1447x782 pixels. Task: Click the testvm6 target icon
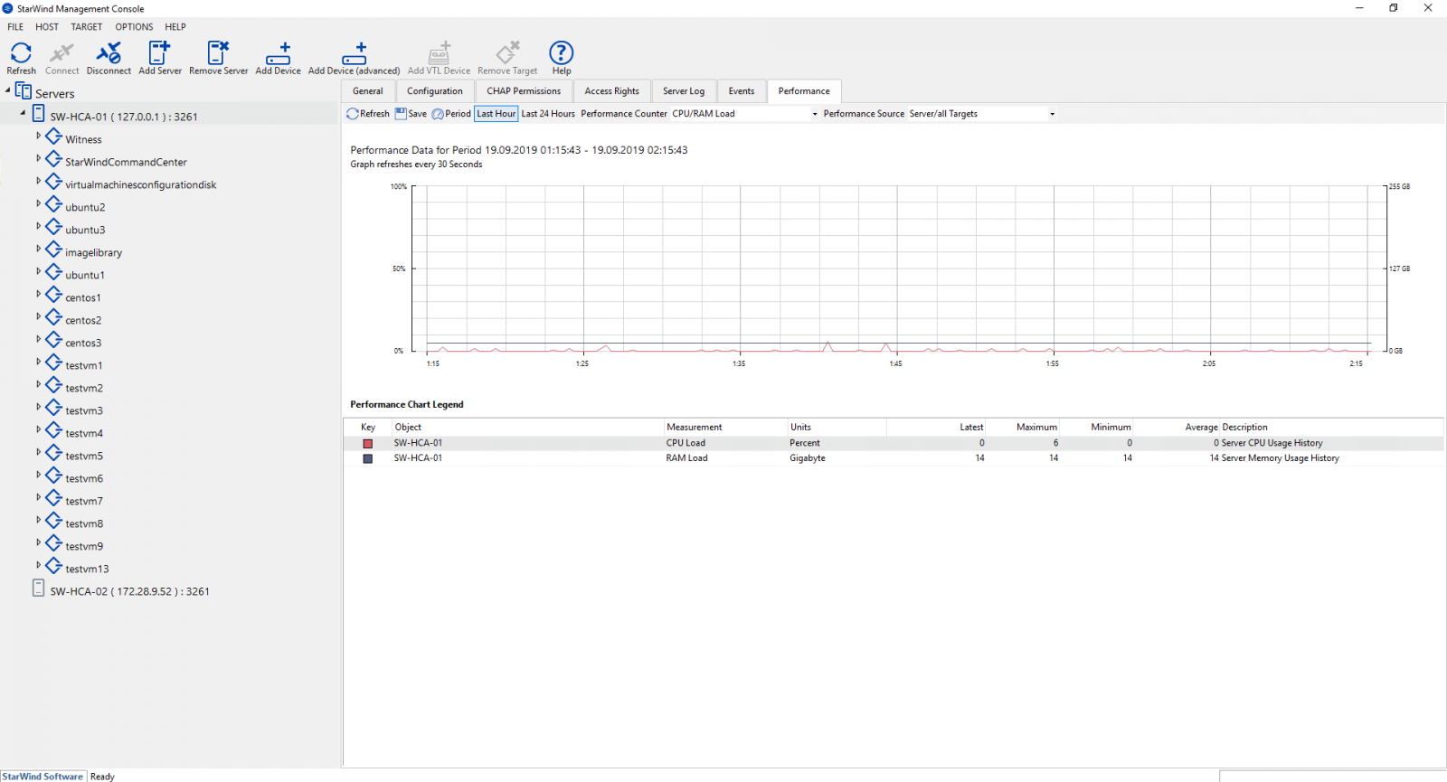53,476
